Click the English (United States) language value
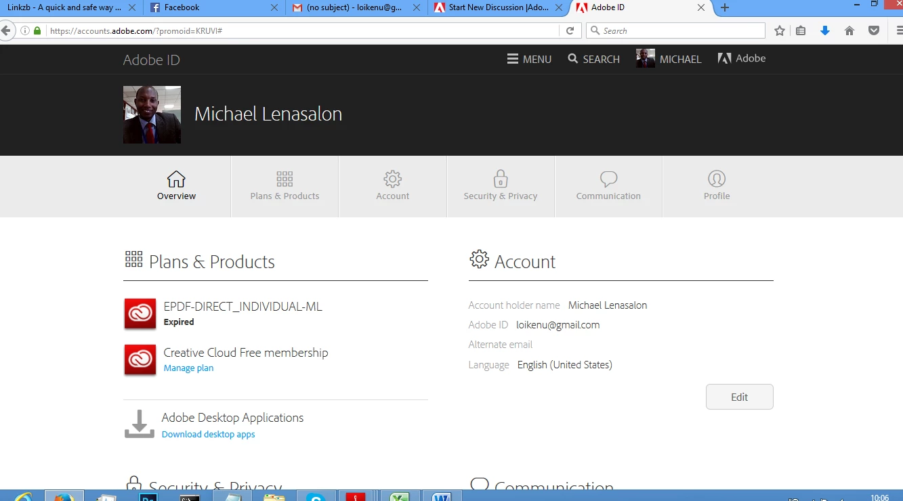Image resolution: width=903 pixels, height=501 pixels. coord(565,365)
